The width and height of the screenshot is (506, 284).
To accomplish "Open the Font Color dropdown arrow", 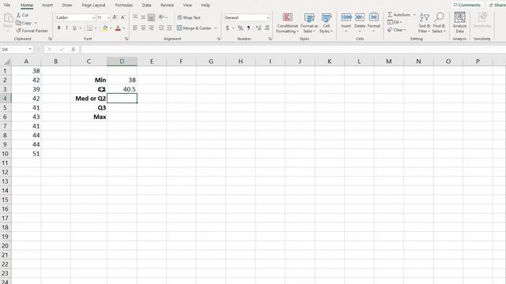I will click(x=123, y=28).
